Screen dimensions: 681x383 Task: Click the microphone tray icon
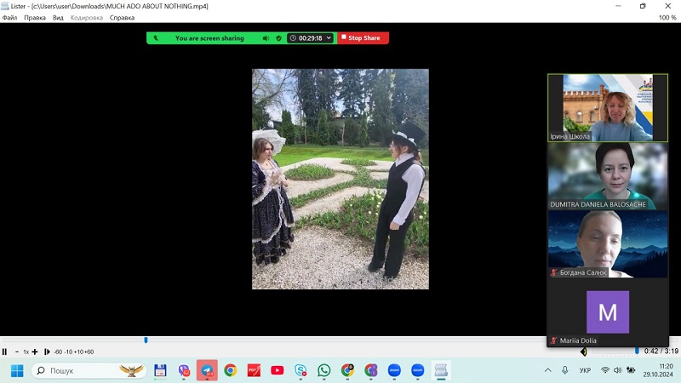click(x=564, y=370)
